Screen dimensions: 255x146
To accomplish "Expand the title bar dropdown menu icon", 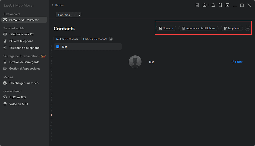I will [x=227, y=5].
